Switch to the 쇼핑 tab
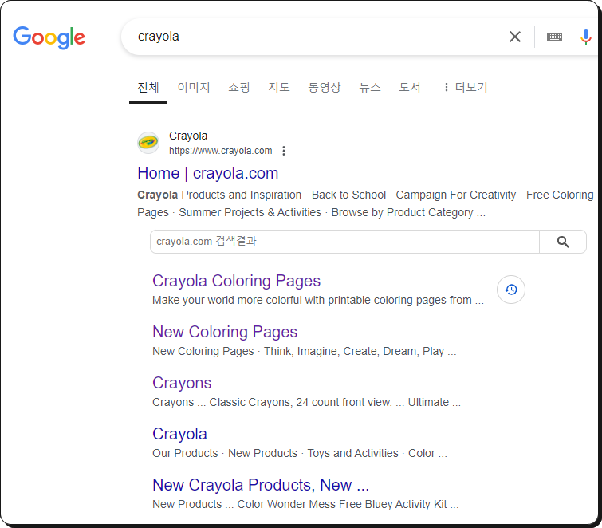The image size is (602, 528). (238, 88)
